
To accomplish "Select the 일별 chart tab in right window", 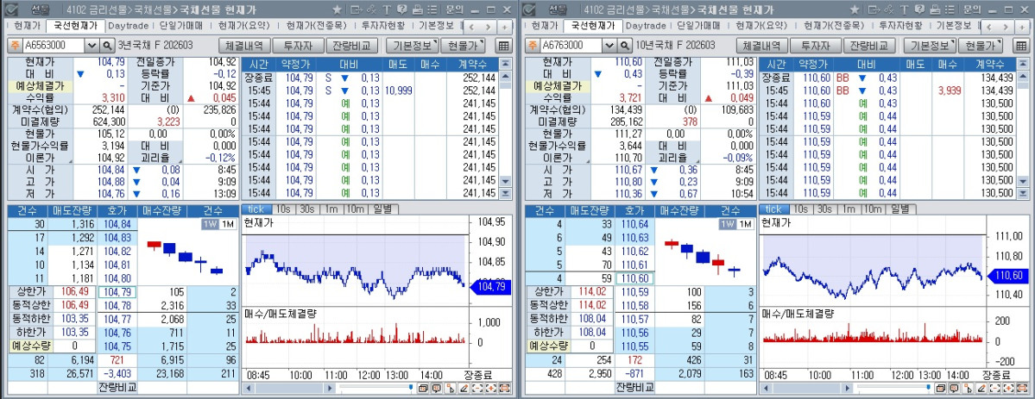I will [x=900, y=209].
